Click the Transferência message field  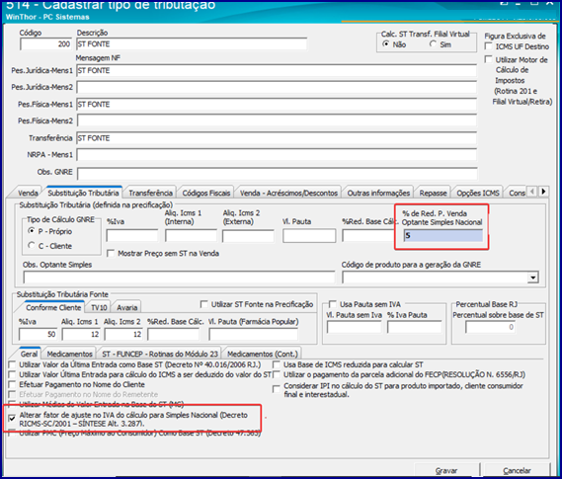coord(277,138)
